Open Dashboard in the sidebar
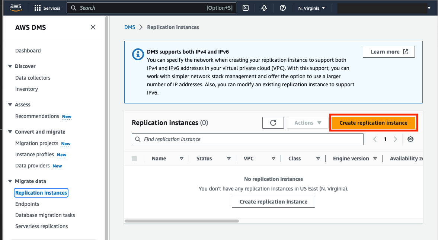The width and height of the screenshot is (438, 240). pyautogui.click(x=28, y=51)
